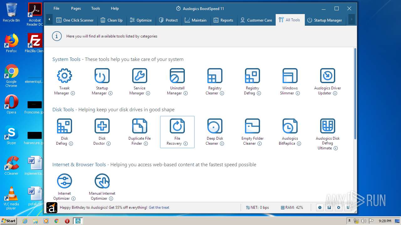This screenshot has width=401, height=225.
Task: Open Auslogics Disk Defrag Ultimate tool
Action: click(x=327, y=134)
